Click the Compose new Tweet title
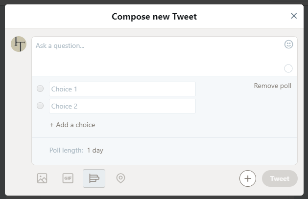Screen dimensions: 308x199 (x=154, y=17)
